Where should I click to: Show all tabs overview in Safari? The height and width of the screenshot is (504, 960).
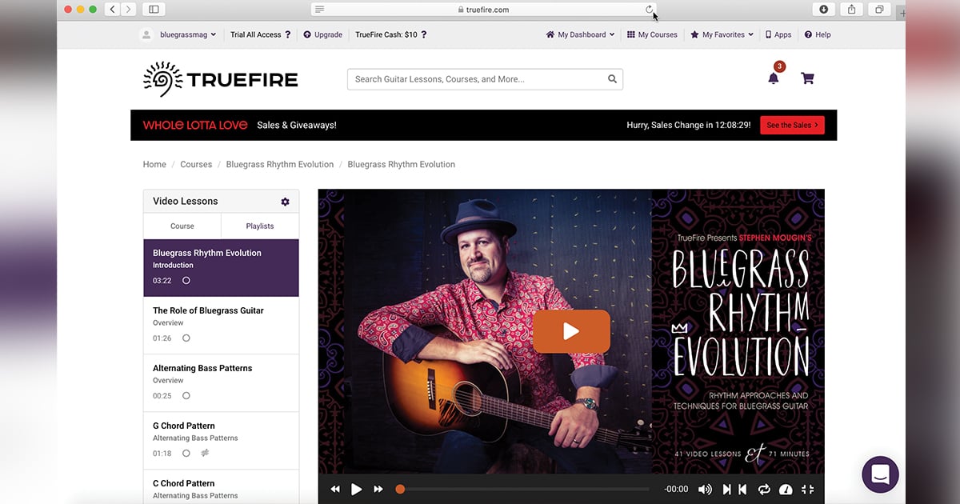coord(879,10)
